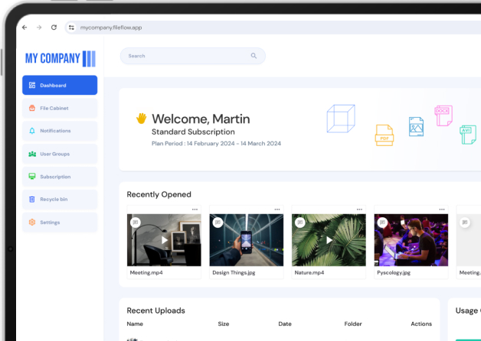The width and height of the screenshot is (481, 341).
Task: Click the 3D cube icon in banner
Action: pos(341,119)
